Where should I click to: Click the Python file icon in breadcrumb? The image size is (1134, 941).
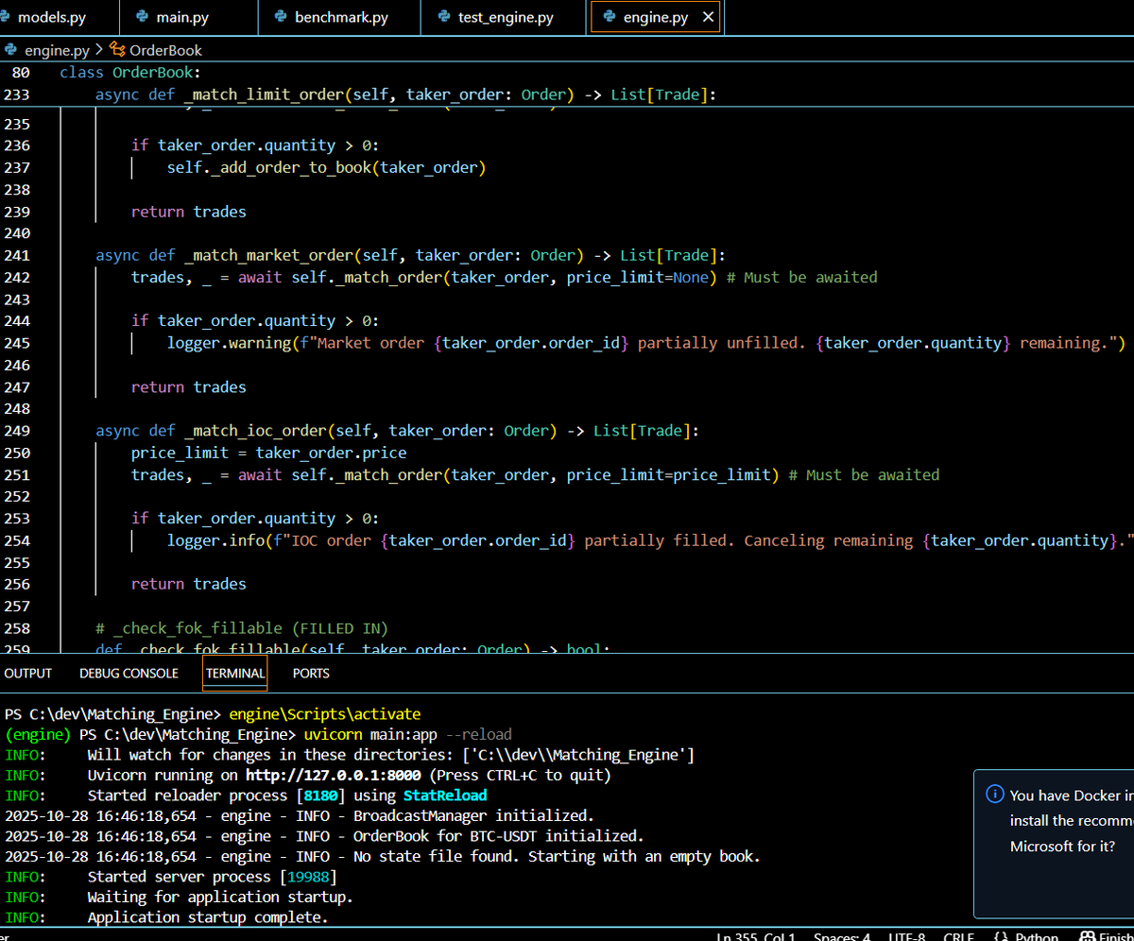[11, 50]
